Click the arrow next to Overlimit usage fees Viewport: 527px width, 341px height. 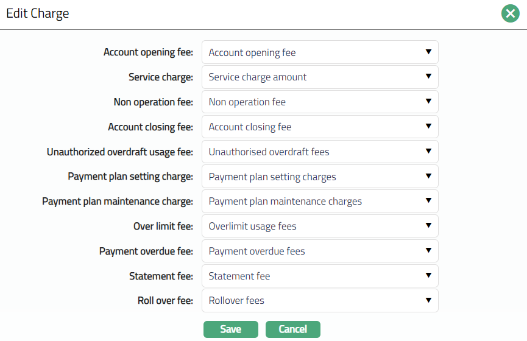coord(428,226)
